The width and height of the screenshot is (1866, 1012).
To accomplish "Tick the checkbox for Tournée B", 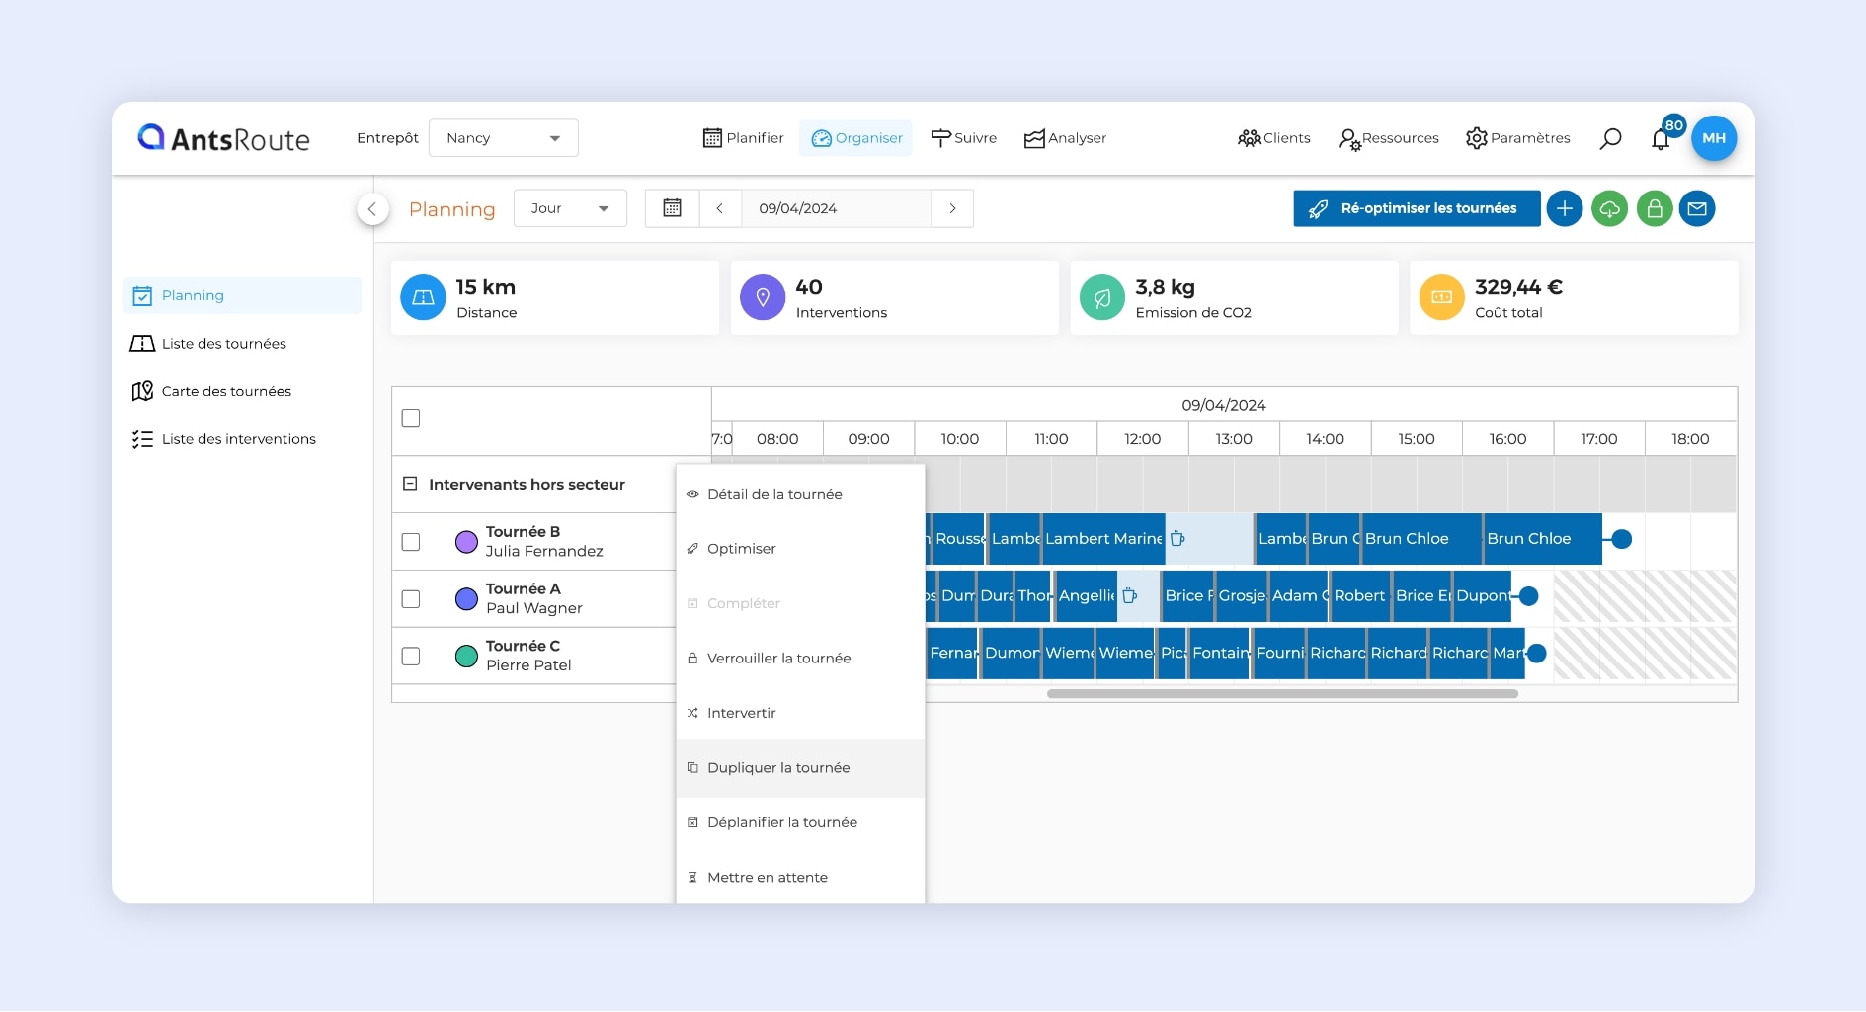I will click(411, 542).
